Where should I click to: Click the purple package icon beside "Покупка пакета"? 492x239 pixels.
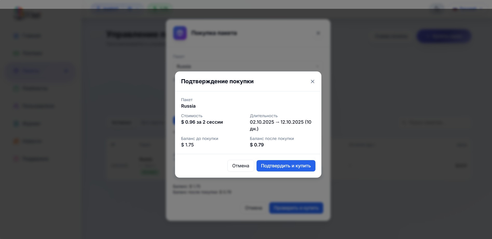pyautogui.click(x=180, y=33)
